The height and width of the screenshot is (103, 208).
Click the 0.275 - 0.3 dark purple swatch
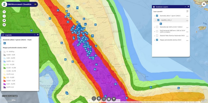(5, 87)
